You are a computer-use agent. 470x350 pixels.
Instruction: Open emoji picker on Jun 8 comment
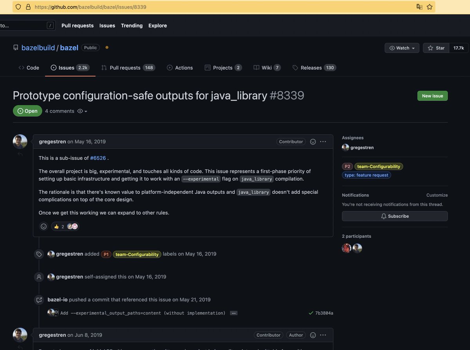point(313,335)
